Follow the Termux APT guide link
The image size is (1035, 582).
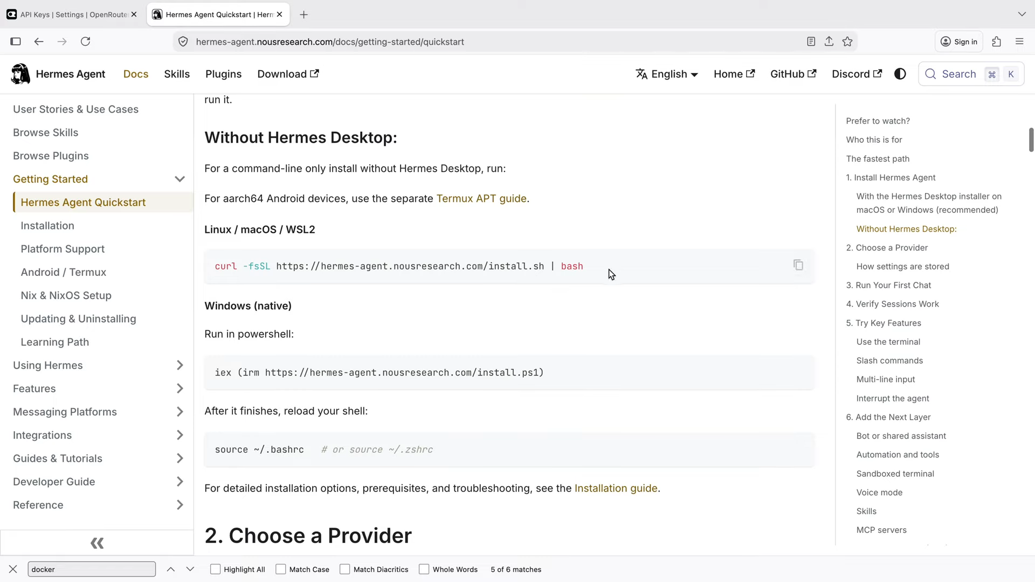pyautogui.click(x=481, y=198)
